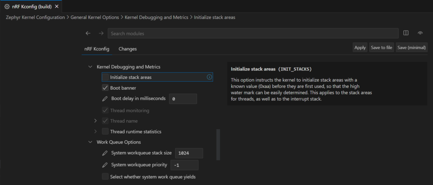Uncheck the Boot banner option
The width and height of the screenshot is (433, 185).
[106, 88]
